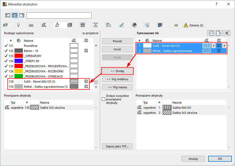Click the texture icon in Beton - 10 row
Screen dimensions: 235x166
coord(86,51)
